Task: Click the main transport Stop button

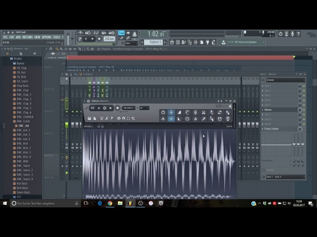Action: (x=93, y=39)
